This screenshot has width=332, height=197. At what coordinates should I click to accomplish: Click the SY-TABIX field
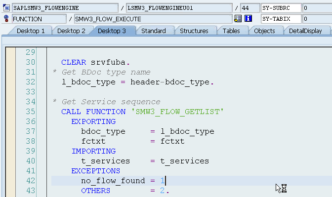(x=281, y=19)
